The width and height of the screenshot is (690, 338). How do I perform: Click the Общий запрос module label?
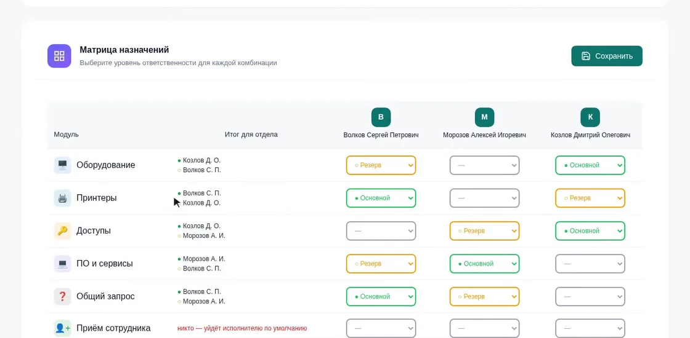pyautogui.click(x=105, y=296)
